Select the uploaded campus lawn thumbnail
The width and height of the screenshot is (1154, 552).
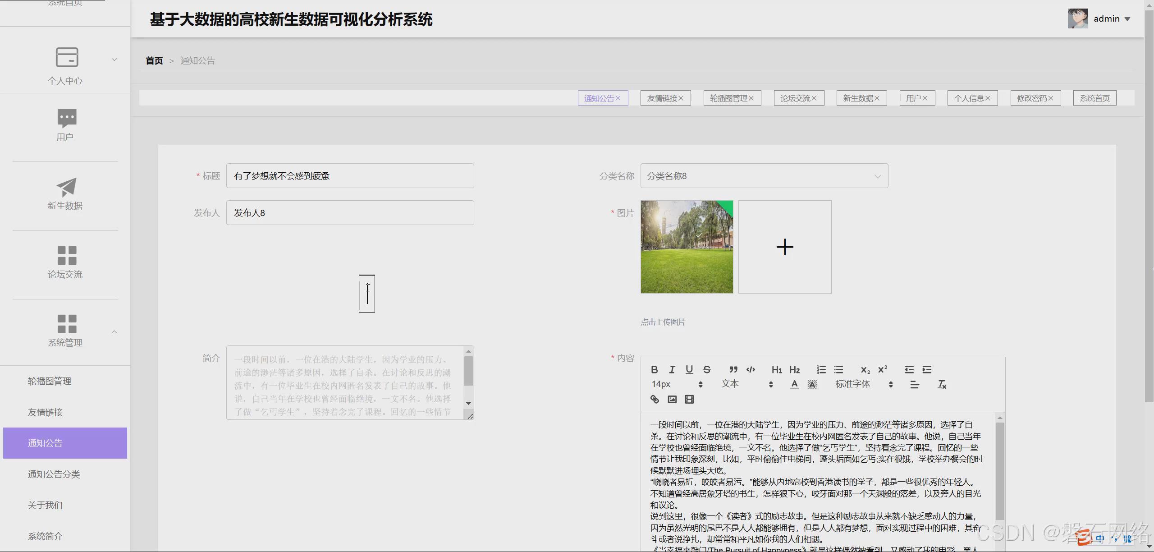(x=687, y=247)
